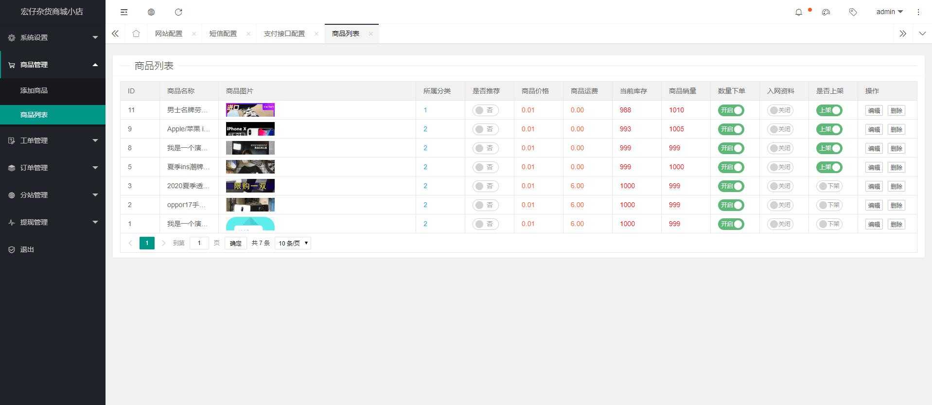This screenshot has width=932, height=405.
Task: Click the page number input field
Action: coord(199,243)
